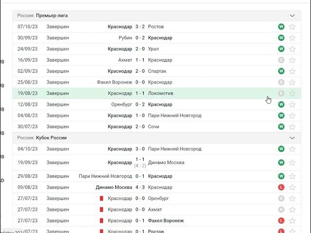Star the league 04/08/23 Краснодар 1-0 match
The height and width of the screenshot is (233, 311).
(292, 116)
